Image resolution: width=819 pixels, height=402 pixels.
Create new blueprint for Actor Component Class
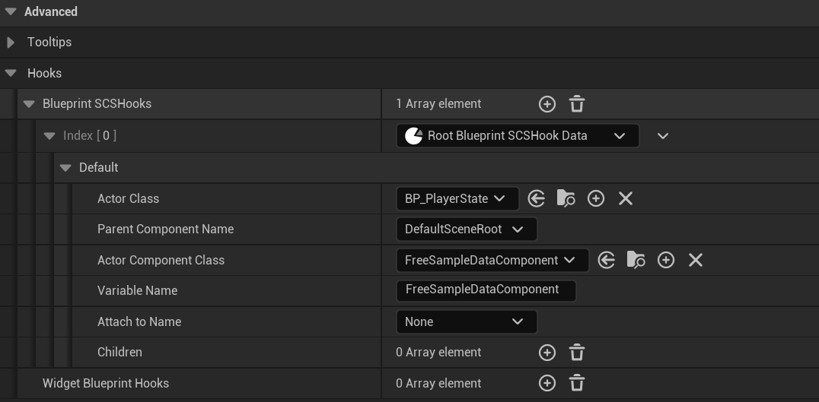(x=666, y=260)
